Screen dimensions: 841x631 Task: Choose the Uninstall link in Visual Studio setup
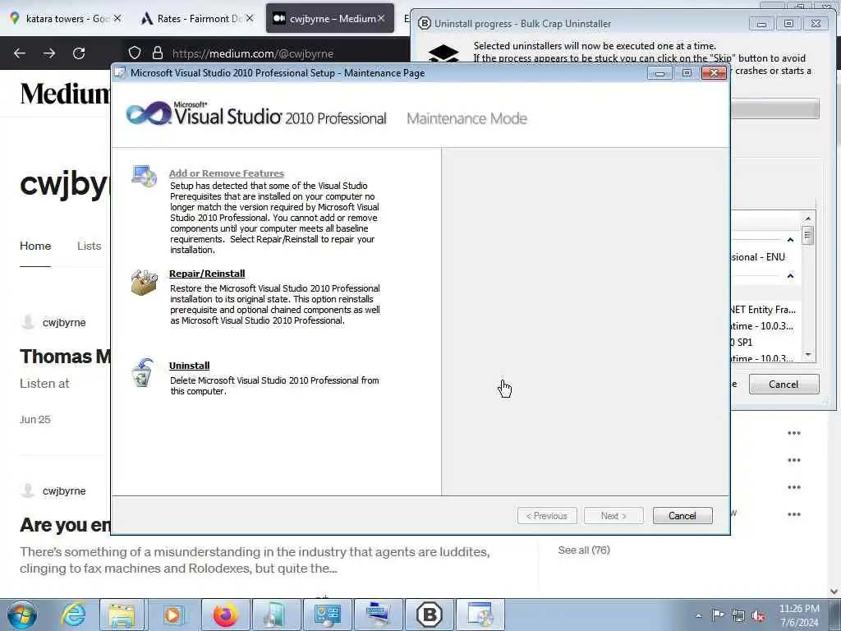click(x=190, y=366)
